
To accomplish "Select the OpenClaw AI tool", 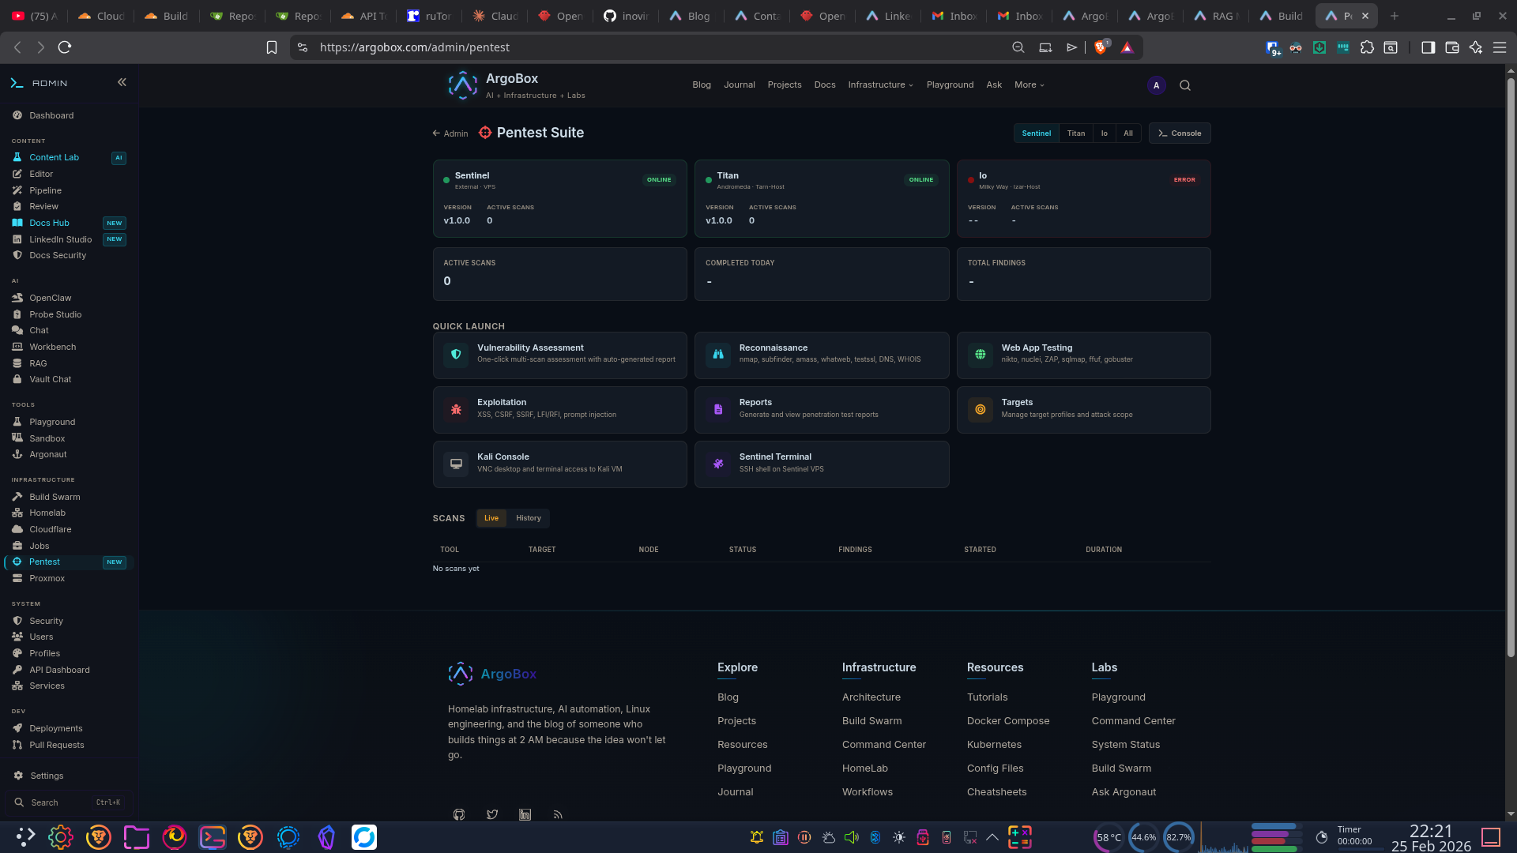I will [x=50, y=298].
